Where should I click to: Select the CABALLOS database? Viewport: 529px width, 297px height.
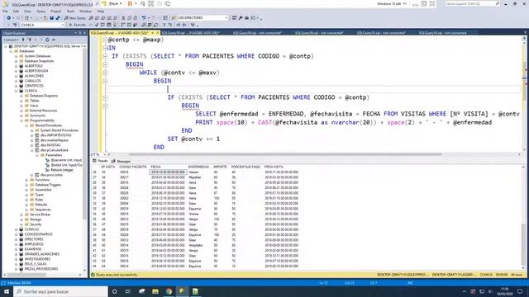pos(33,81)
